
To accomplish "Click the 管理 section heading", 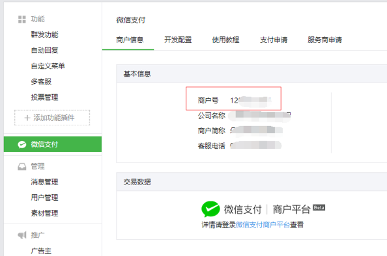I will (x=38, y=166).
